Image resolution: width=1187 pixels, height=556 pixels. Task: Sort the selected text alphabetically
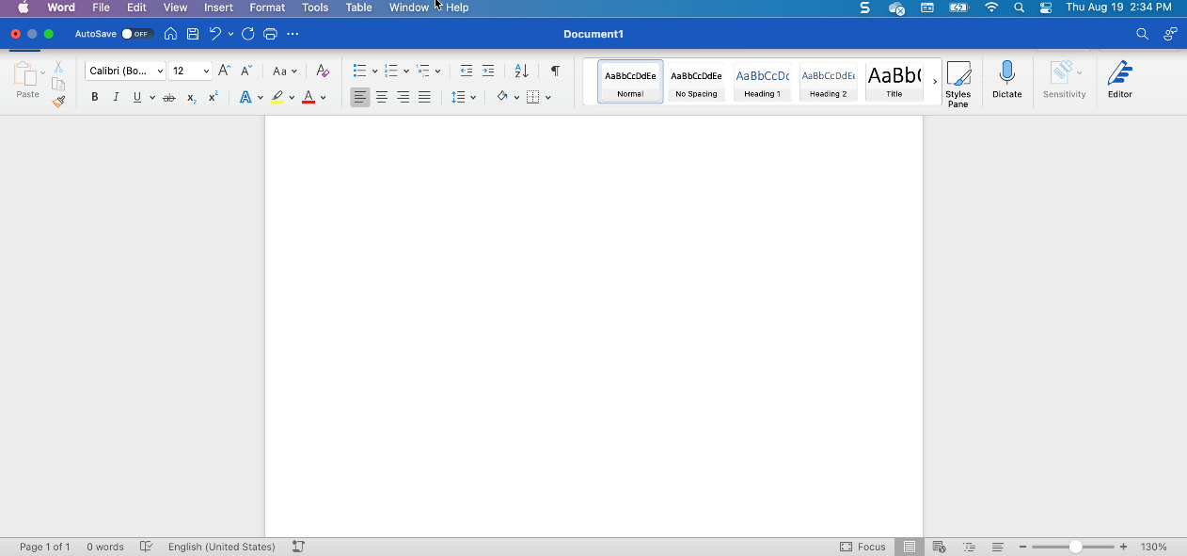pos(522,71)
